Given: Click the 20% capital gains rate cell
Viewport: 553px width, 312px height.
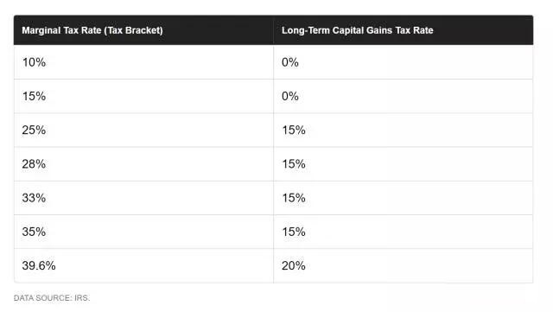Looking at the screenshot, I should (404, 265).
